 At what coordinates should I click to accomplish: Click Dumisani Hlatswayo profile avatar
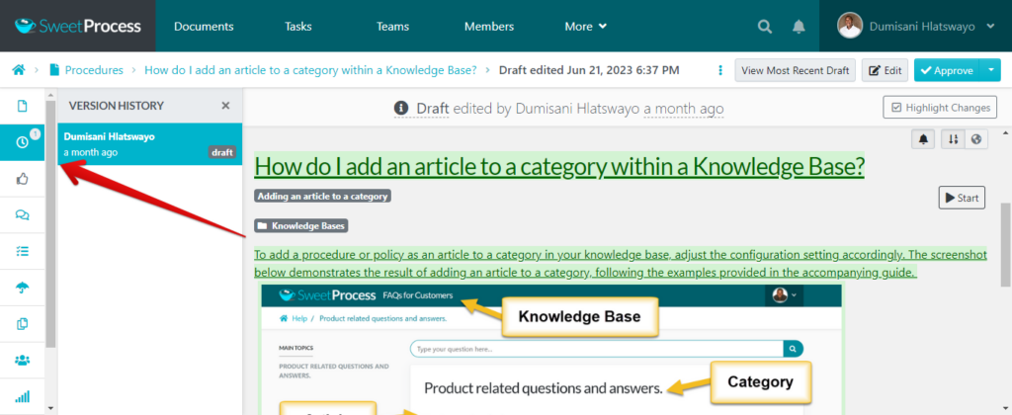pyautogui.click(x=849, y=27)
